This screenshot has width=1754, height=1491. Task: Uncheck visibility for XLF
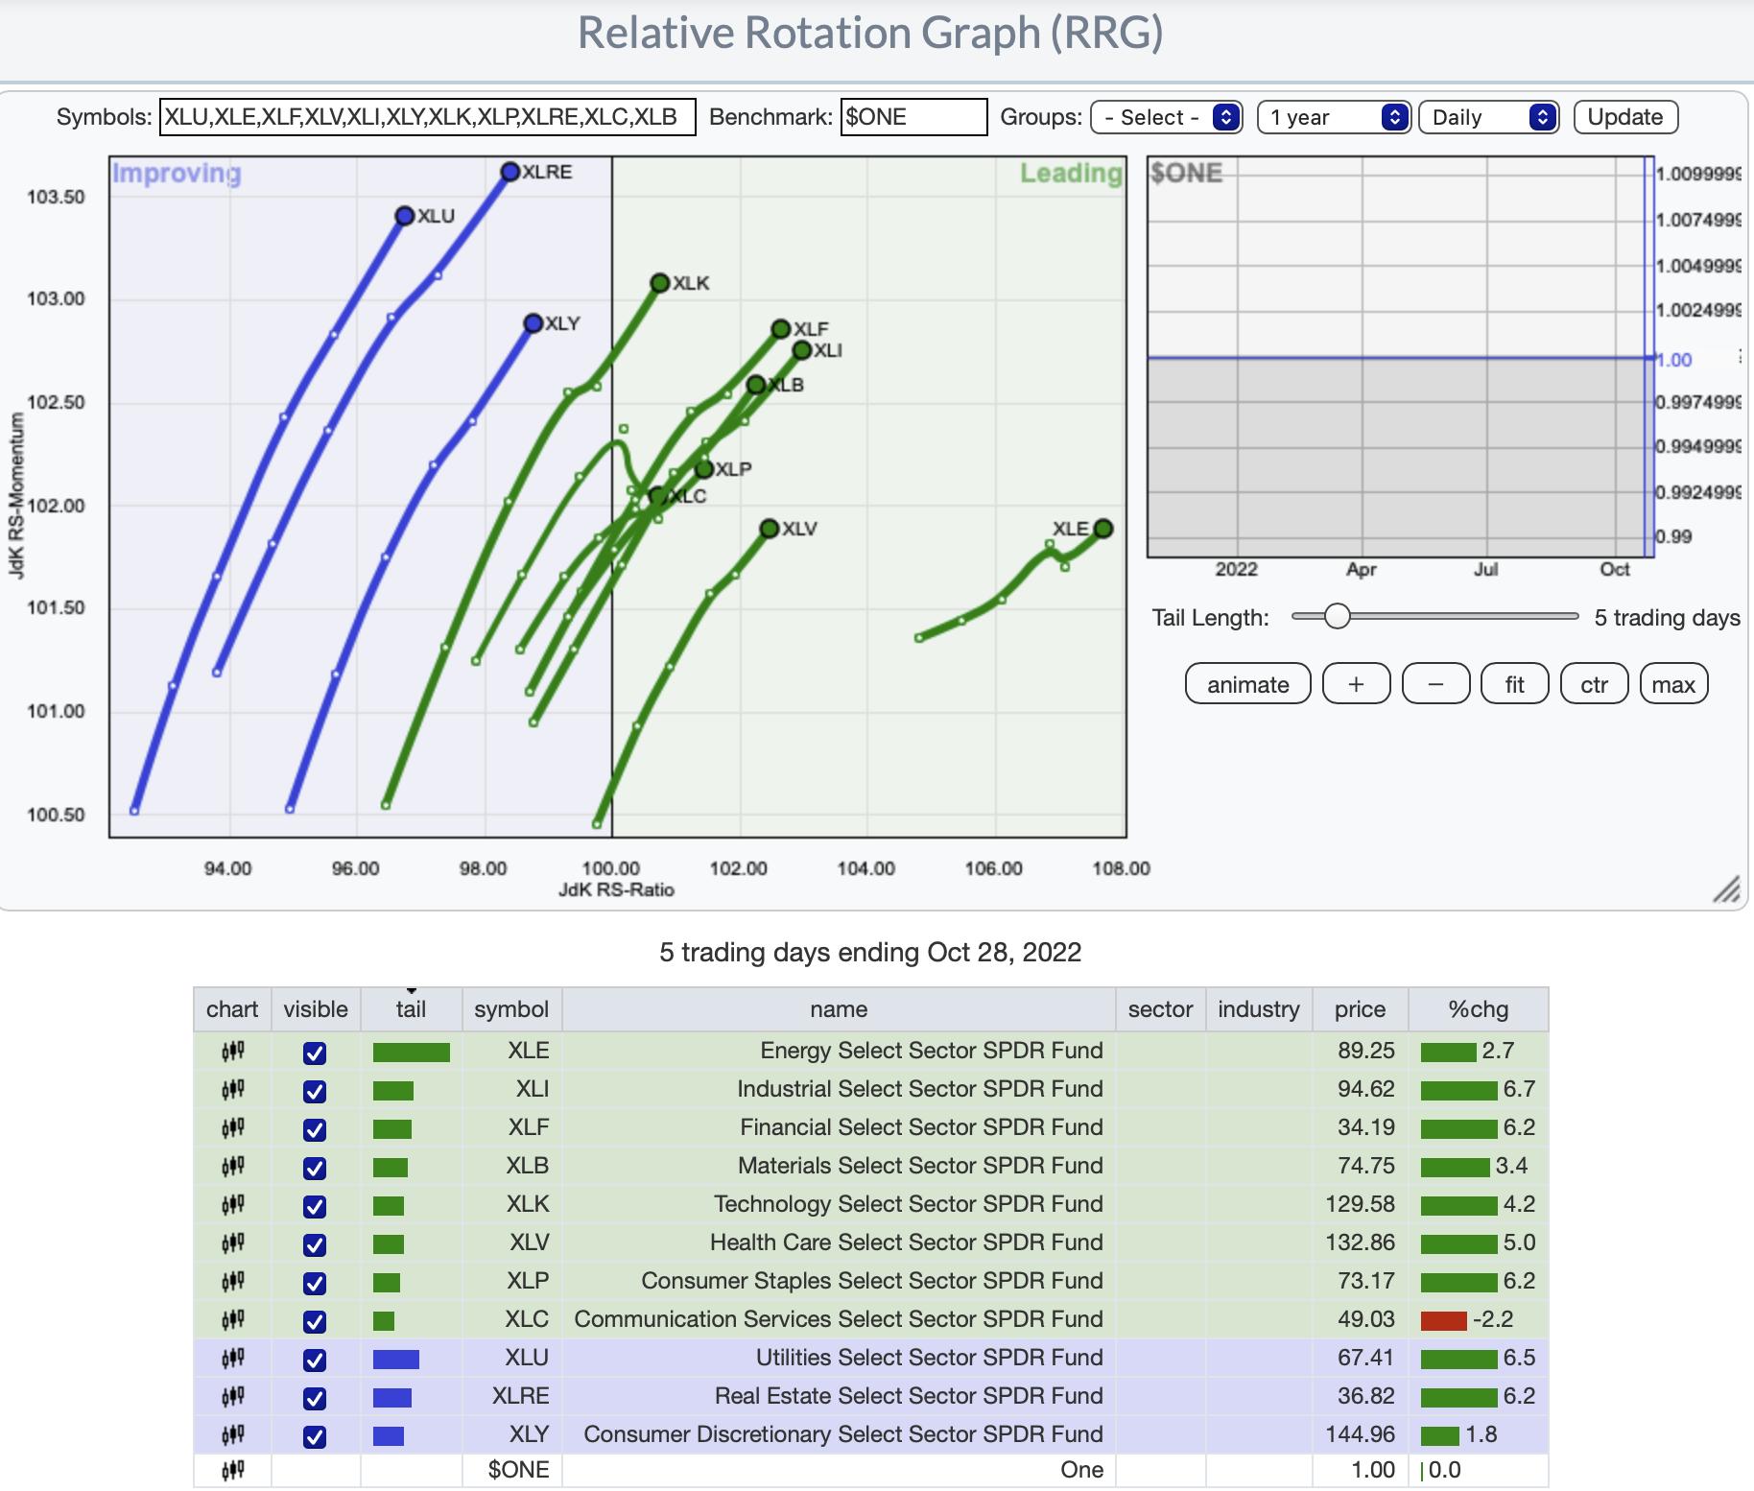point(315,1129)
